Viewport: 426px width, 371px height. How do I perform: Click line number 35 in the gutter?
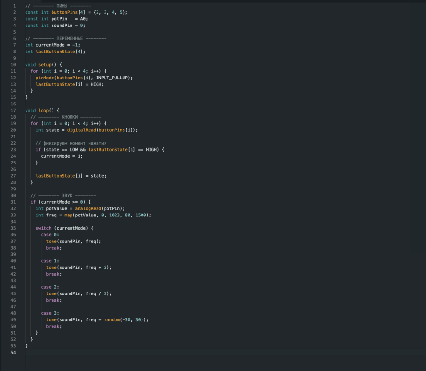[x=14, y=228]
